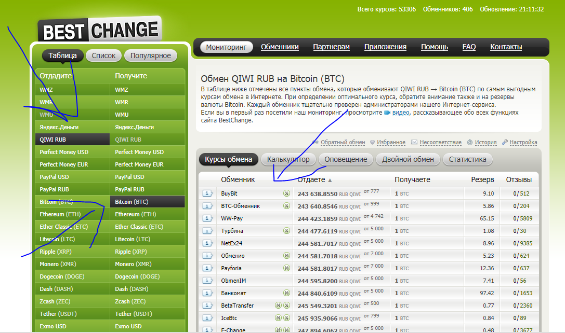Sort table by Резерв column header
Image resolution: width=565 pixels, height=333 pixels.
pos(482,179)
